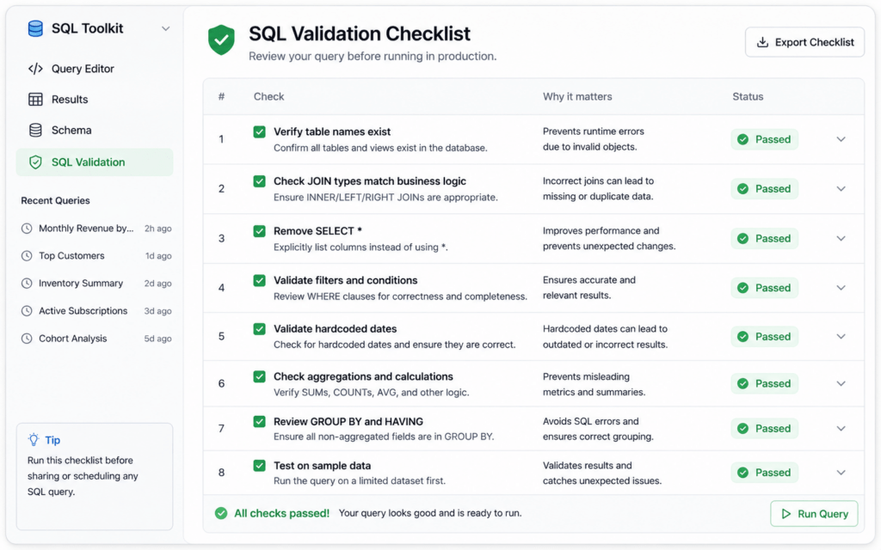Screen dimensions: 881x550
Task: Uncheck the Test on sample data checkbox
Action: [259, 466]
